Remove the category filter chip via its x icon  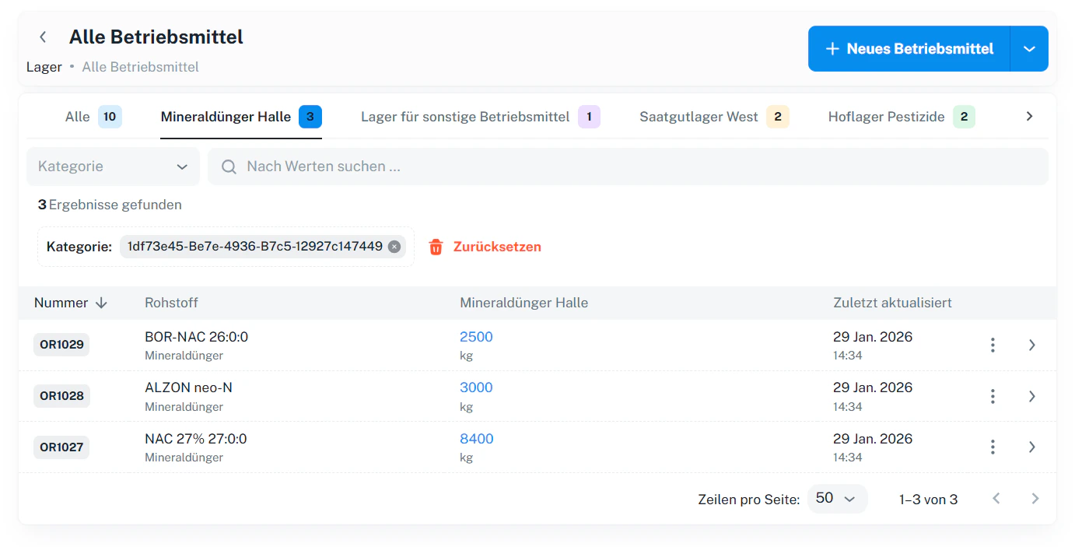point(394,246)
